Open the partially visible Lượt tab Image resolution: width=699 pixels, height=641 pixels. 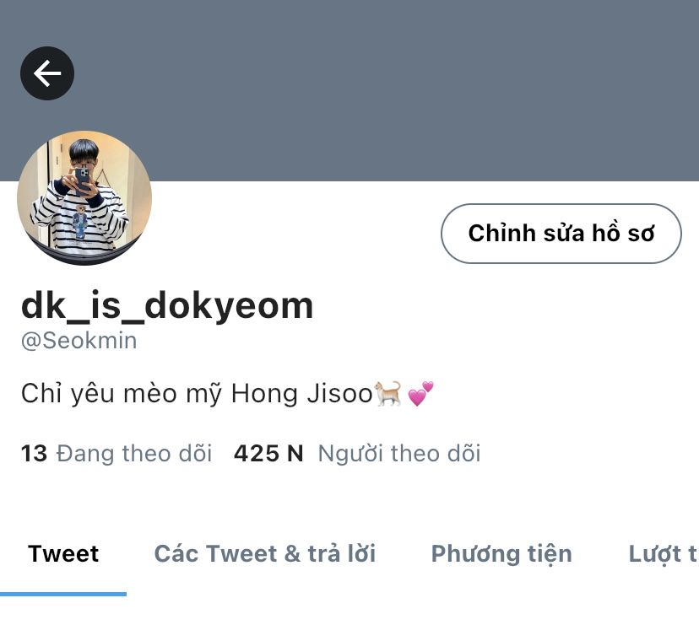click(663, 555)
